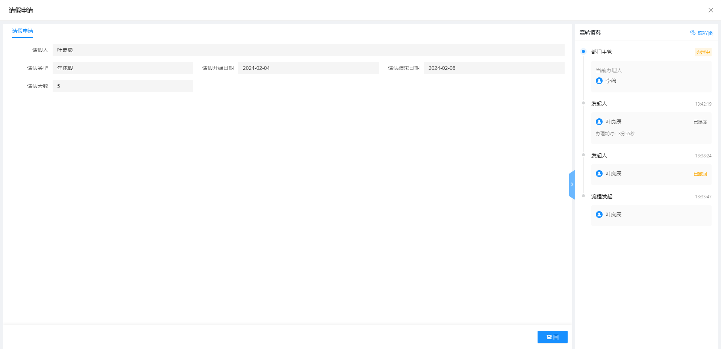
Task: Click the 请假开始日期 field
Action: (x=308, y=68)
